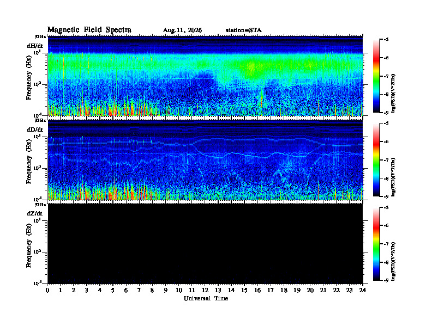This screenshot has height=333, width=432.
Task: Click the -8 value on the dZ/dt color scale
Action: [x=386, y=262]
